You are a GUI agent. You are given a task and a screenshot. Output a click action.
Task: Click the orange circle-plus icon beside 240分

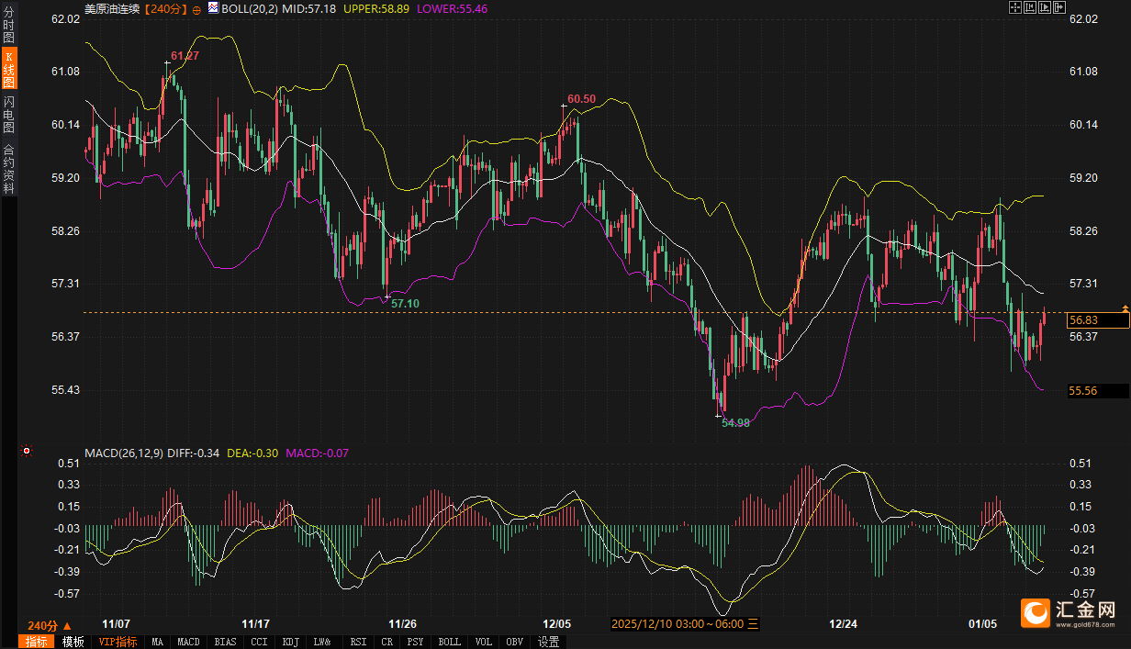(x=196, y=8)
